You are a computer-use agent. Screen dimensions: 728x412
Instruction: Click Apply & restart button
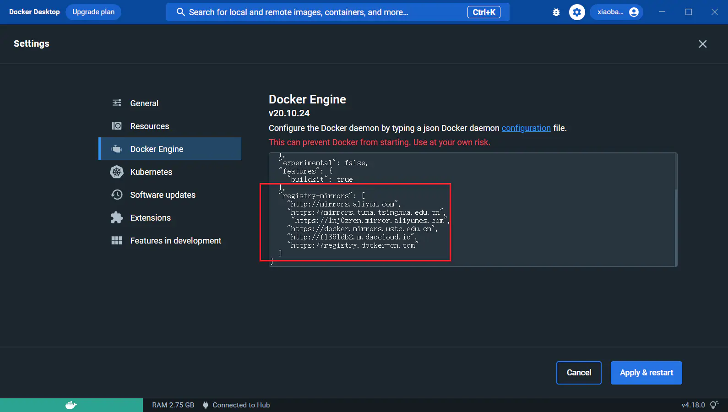click(647, 373)
